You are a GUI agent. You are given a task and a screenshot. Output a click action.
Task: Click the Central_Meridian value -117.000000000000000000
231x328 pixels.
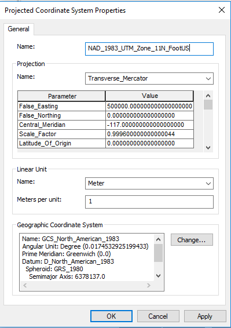click(x=149, y=125)
